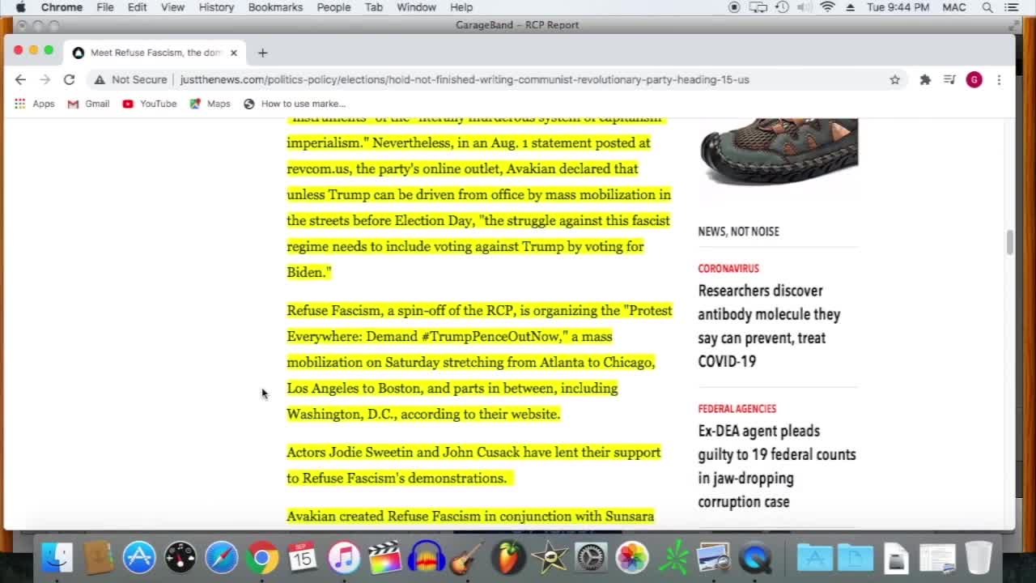Open the Maps bookmark
This screenshot has height=583, width=1036.
[210, 104]
